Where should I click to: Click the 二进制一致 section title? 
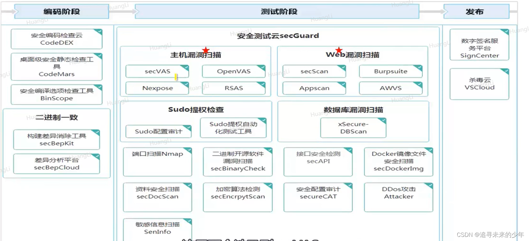tap(57, 117)
